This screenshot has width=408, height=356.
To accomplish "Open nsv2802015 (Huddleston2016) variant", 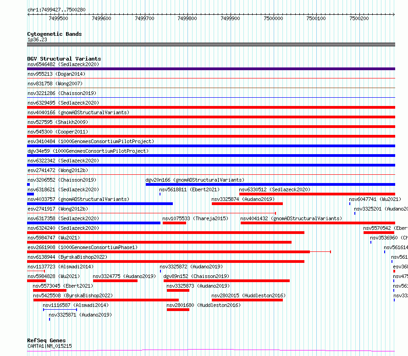I will tap(248, 295).
